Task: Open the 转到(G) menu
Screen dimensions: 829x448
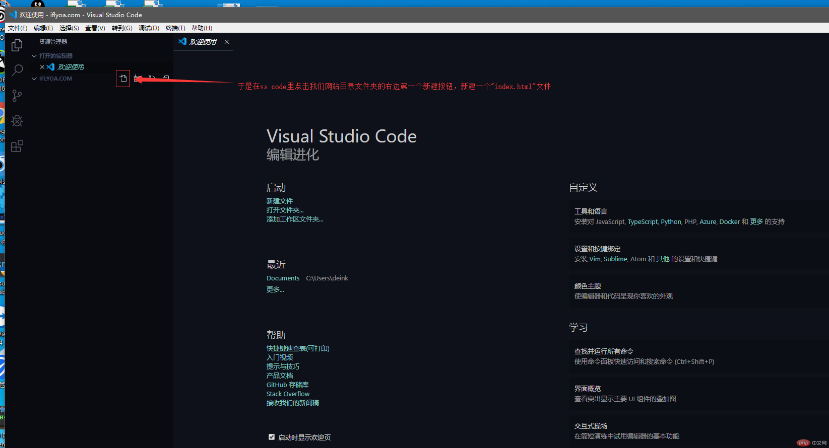Action: [122, 28]
